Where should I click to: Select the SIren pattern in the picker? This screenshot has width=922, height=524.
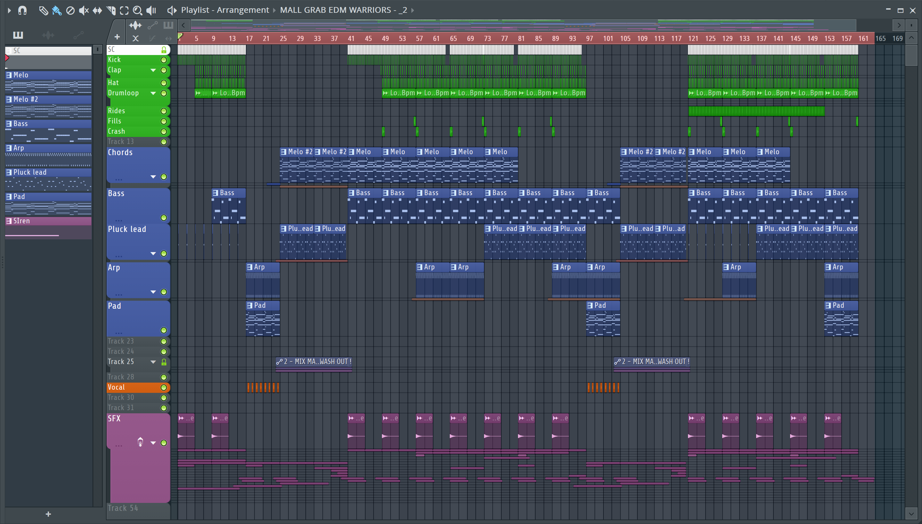click(x=48, y=228)
